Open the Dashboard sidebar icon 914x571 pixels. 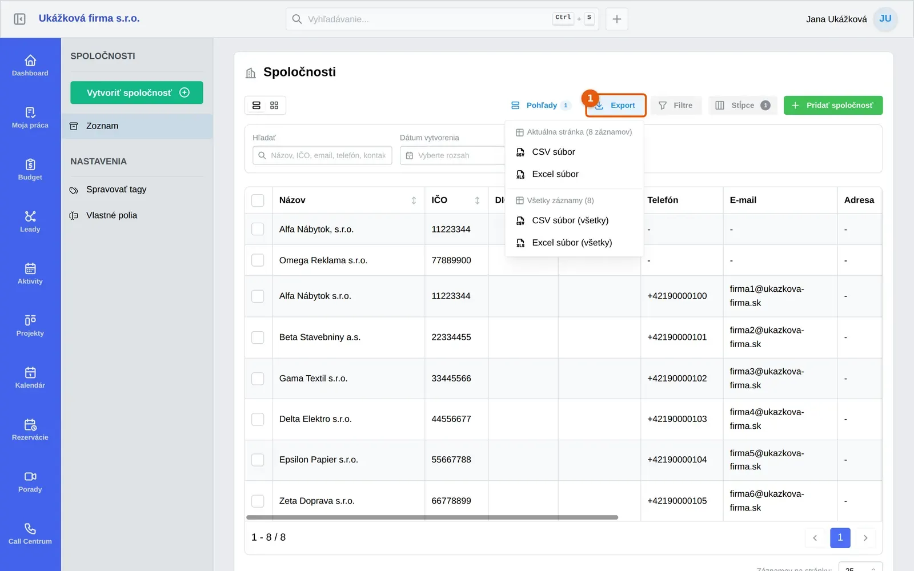coord(30,65)
